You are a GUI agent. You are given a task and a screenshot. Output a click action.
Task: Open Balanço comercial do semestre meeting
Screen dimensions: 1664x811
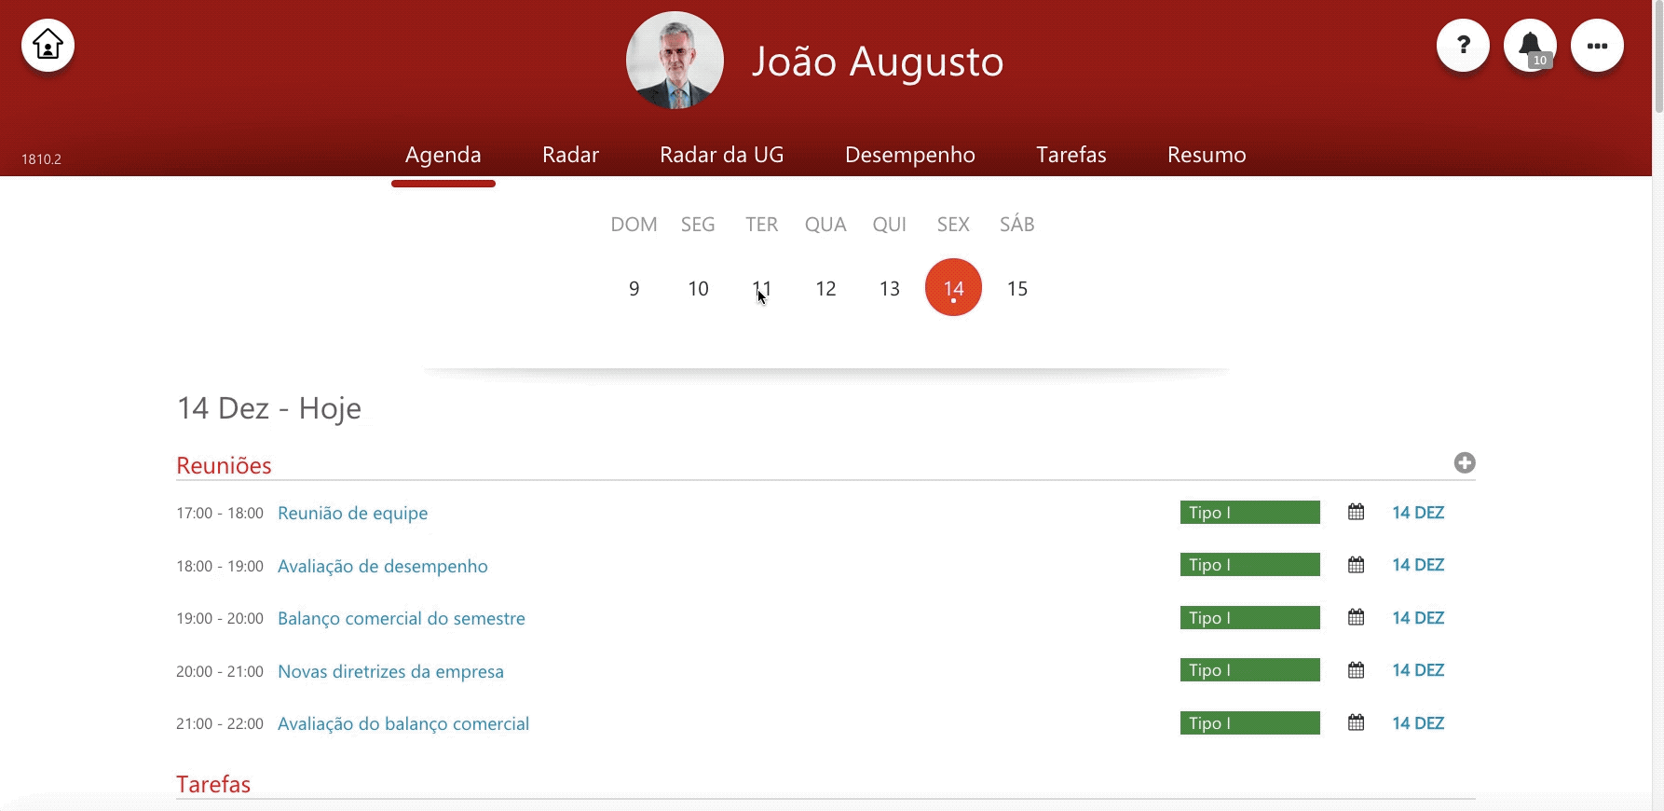[x=402, y=618]
